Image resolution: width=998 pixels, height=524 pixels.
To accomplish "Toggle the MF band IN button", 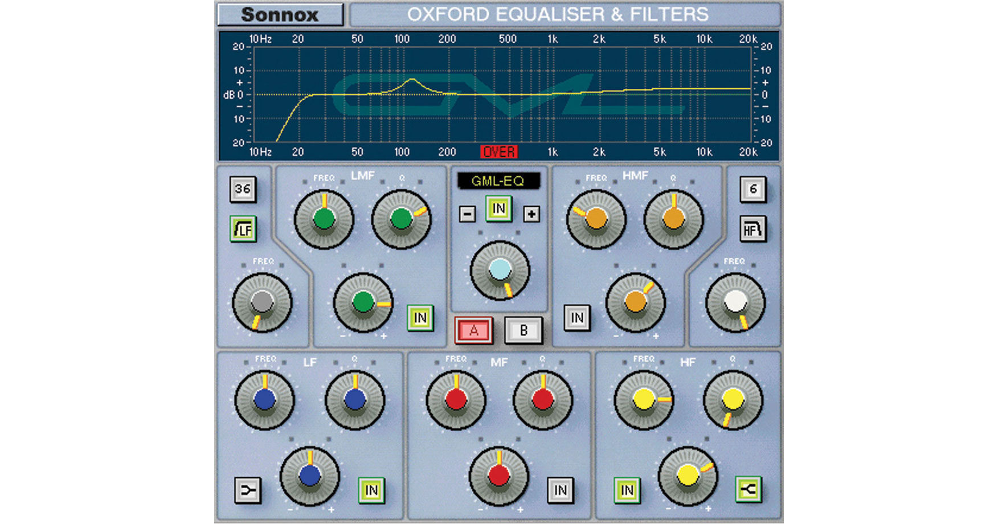I will click(x=561, y=490).
